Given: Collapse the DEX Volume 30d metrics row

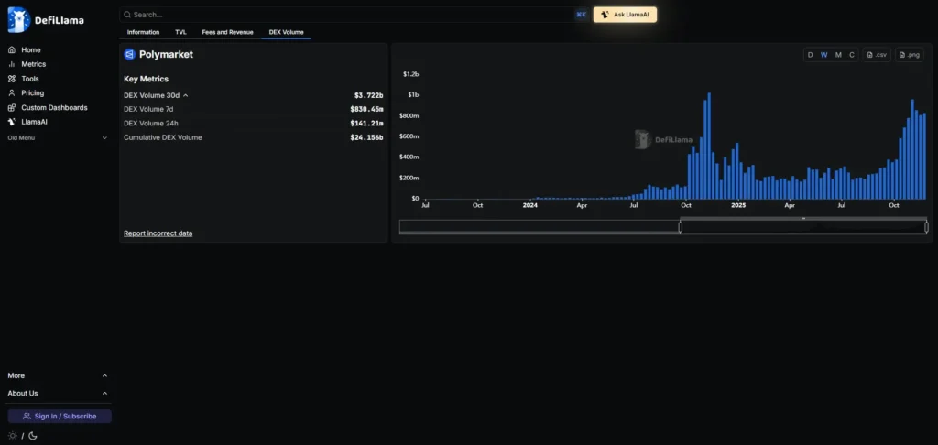Looking at the screenshot, I should (x=186, y=95).
